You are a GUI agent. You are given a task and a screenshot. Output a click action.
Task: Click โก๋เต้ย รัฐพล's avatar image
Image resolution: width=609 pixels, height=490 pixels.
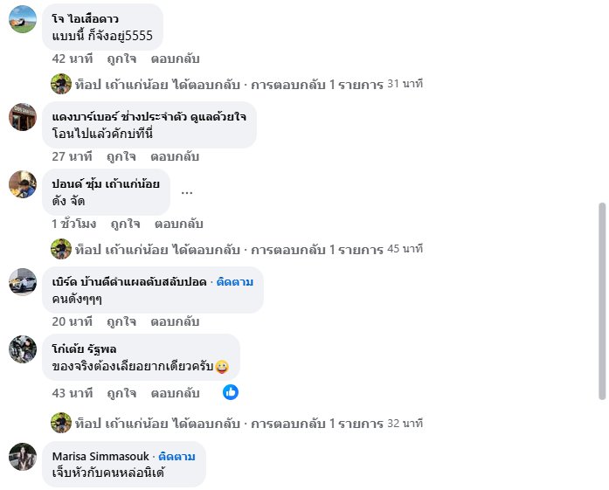23,349
